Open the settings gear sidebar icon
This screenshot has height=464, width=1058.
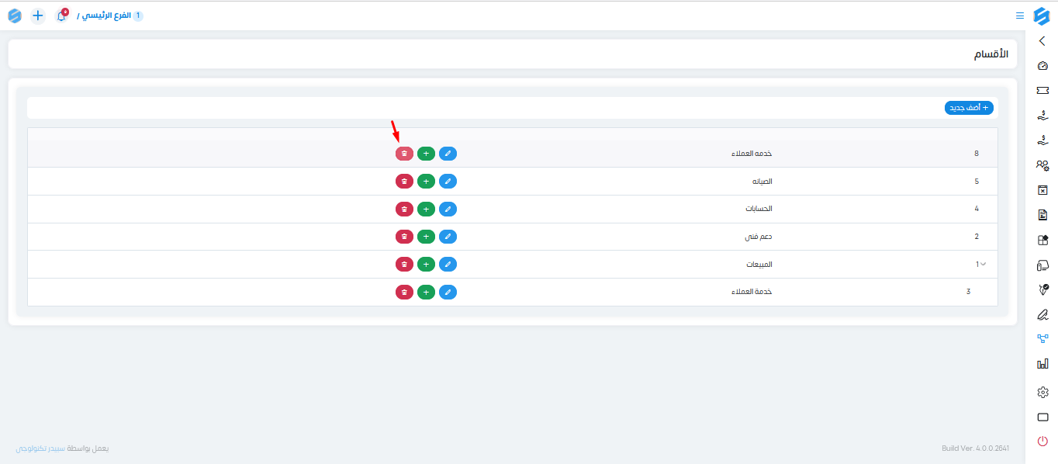(1042, 393)
